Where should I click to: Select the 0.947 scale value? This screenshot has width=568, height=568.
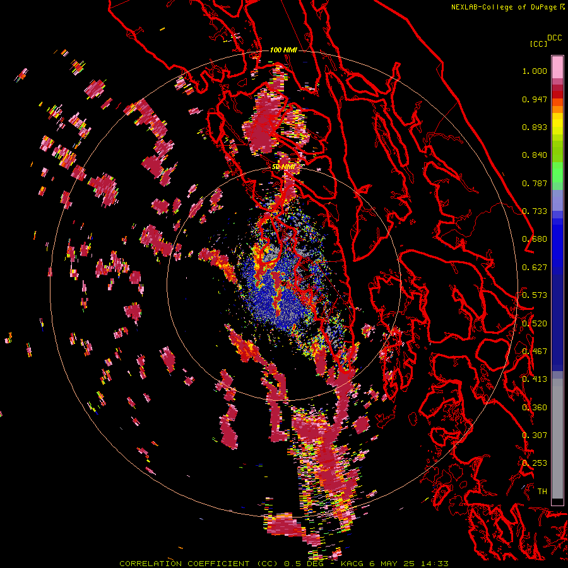coord(535,99)
